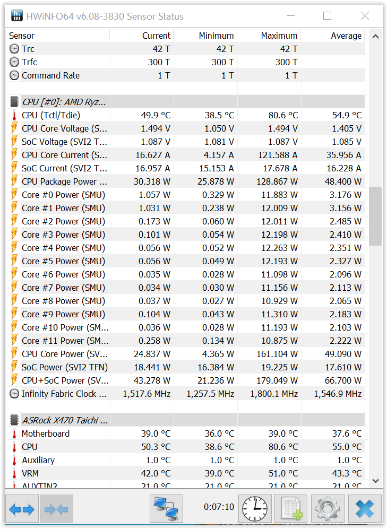The height and width of the screenshot is (529, 387).
Task: Click the vertical scrollbar thumb
Action: click(375, 216)
